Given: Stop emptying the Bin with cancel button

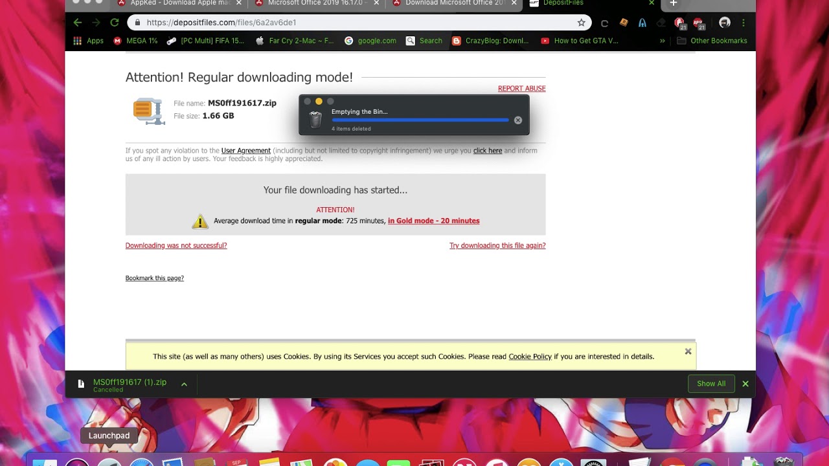Looking at the screenshot, I should [518, 120].
